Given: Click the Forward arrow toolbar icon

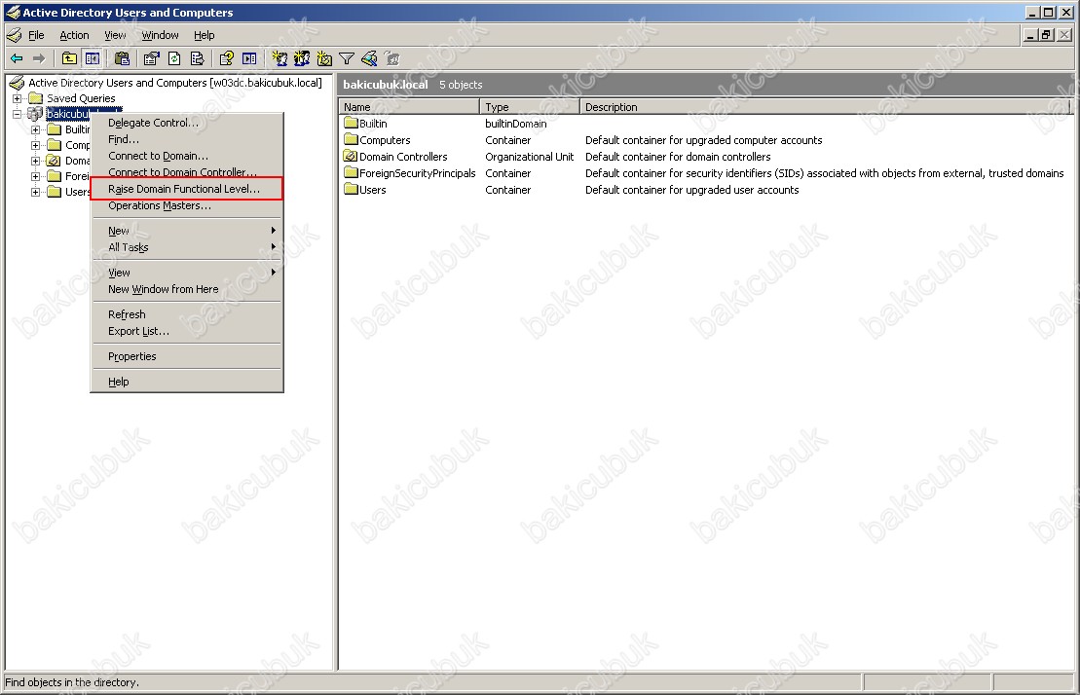Looking at the screenshot, I should (x=39, y=59).
